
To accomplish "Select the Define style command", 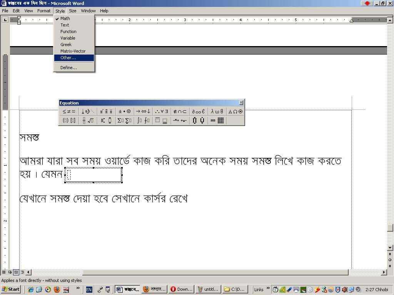I will (68, 67).
